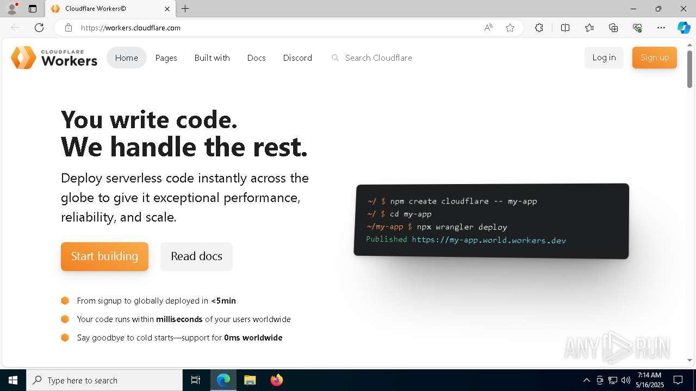
Task: Click the search magnifier icon in navbar
Action: click(x=335, y=58)
